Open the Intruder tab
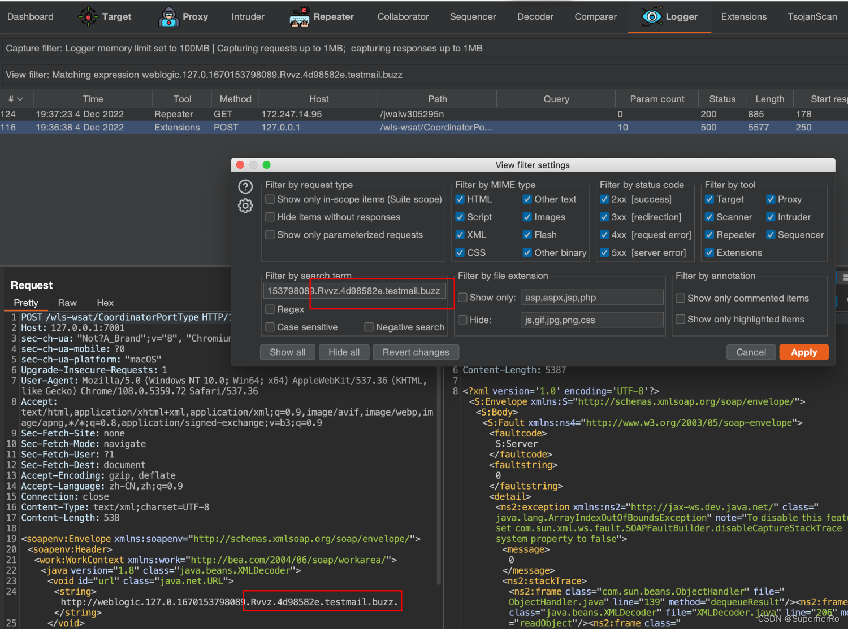The image size is (848, 629). pyautogui.click(x=248, y=17)
